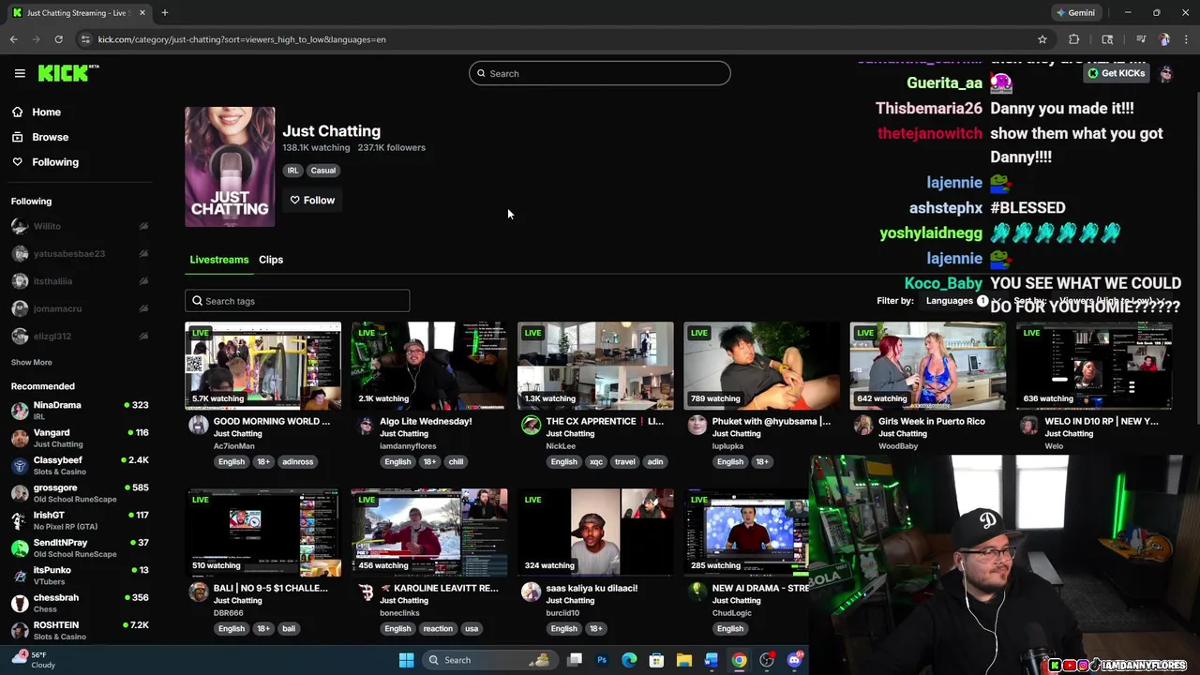Select travel tag on NickLee stream
Viewport: 1200px width, 675px height.
click(x=624, y=461)
